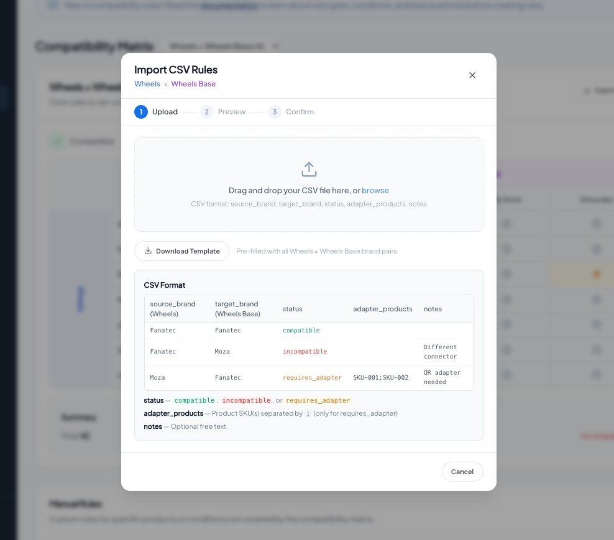Click the Cancel button

tap(462, 472)
